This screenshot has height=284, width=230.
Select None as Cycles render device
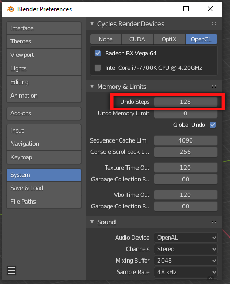pyautogui.click(x=106, y=39)
